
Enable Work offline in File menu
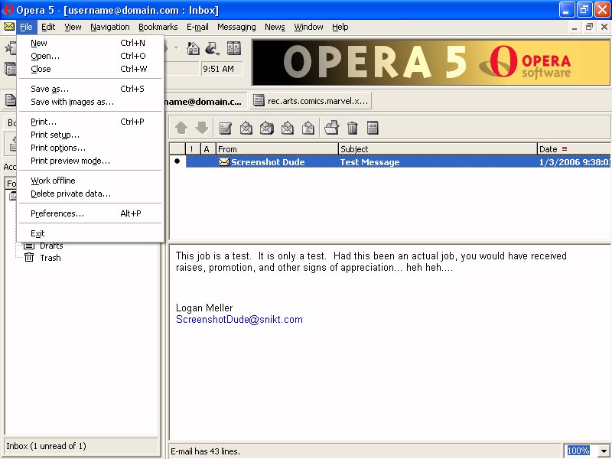tap(90, 181)
